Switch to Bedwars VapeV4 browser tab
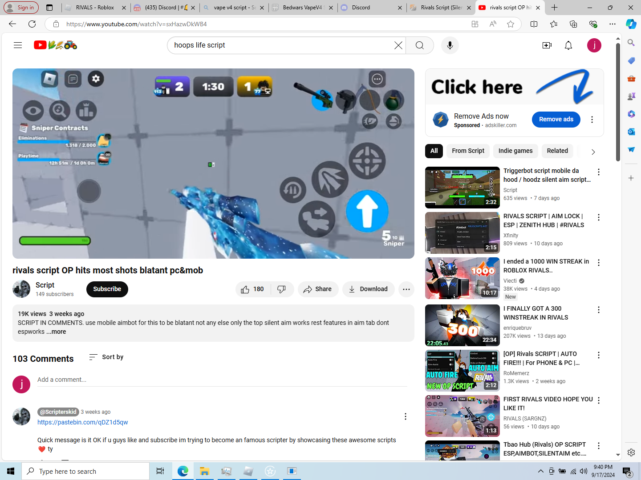The width and height of the screenshot is (641, 480). coord(303,8)
